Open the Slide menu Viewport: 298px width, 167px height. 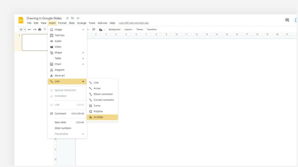[72, 23]
